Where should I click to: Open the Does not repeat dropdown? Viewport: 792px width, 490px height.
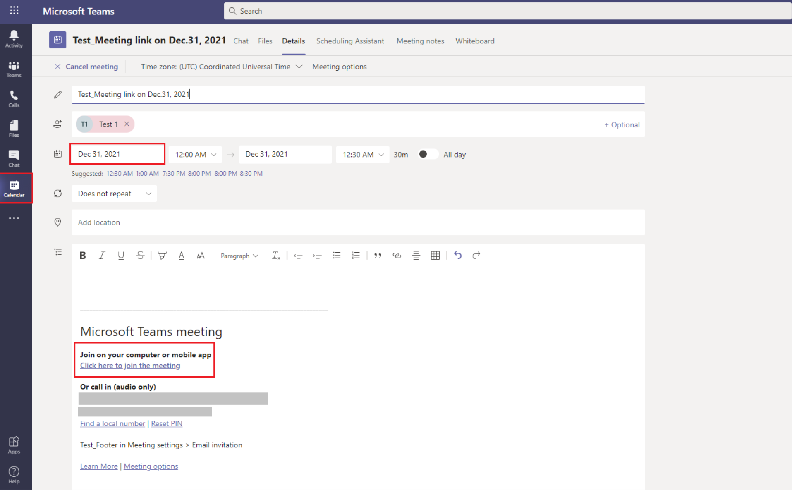click(114, 194)
